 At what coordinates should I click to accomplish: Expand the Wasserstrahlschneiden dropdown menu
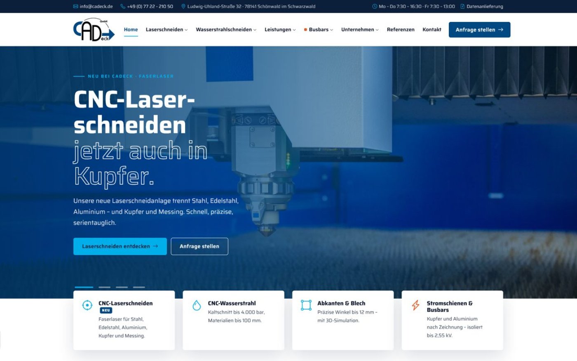tap(226, 30)
